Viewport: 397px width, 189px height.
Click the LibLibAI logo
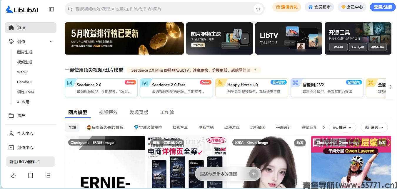point(22,9)
